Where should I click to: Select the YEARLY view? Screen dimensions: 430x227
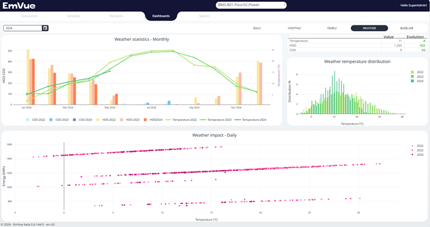(x=332, y=28)
